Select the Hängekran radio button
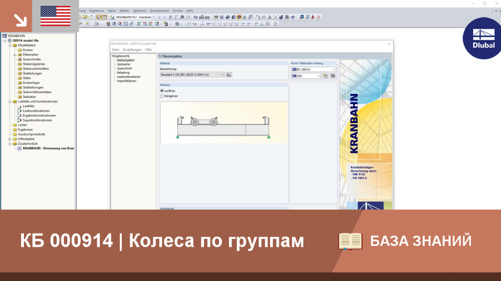This screenshot has width=501, height=281. tap(162, 96)
